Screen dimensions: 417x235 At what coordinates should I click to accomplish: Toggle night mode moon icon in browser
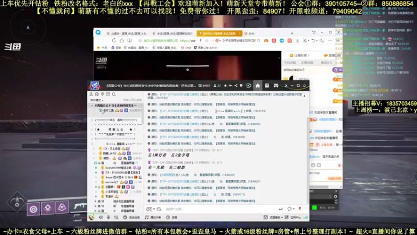pos(322,41)
